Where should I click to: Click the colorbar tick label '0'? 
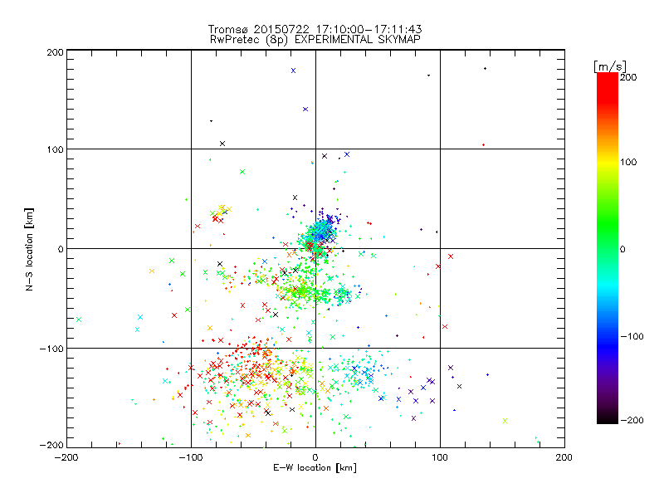[622, 250]
